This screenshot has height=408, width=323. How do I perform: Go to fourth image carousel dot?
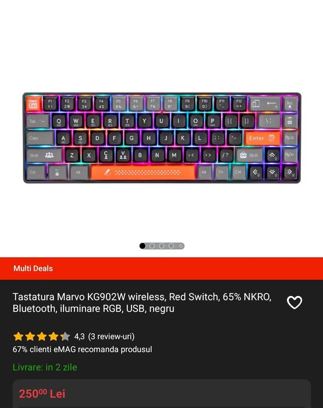click(x=171, y=246)
